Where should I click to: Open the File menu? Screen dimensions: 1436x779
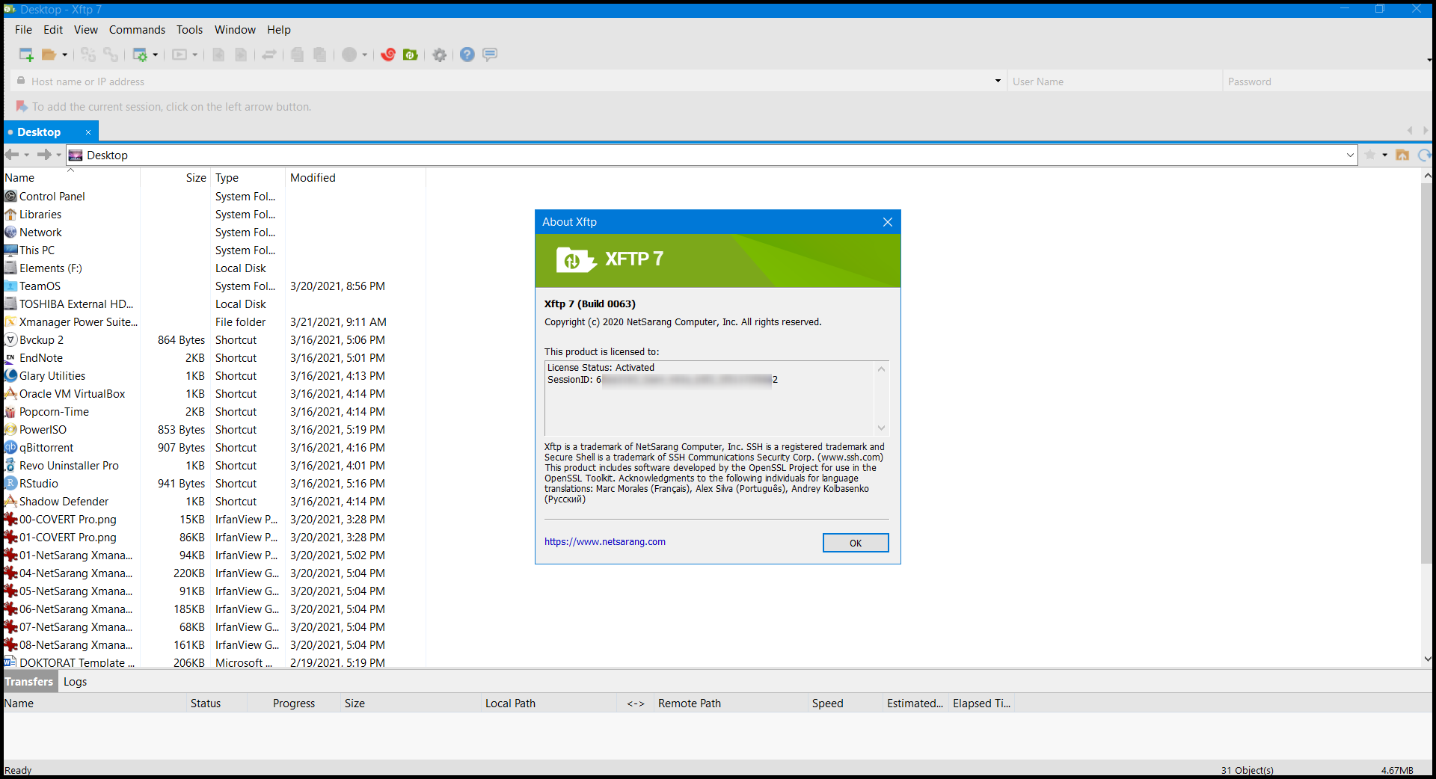click(x=23, y=30)
